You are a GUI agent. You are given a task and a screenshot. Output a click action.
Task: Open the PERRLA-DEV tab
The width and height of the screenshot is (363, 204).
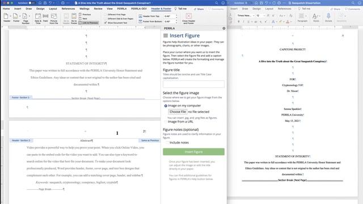point(139,8)
